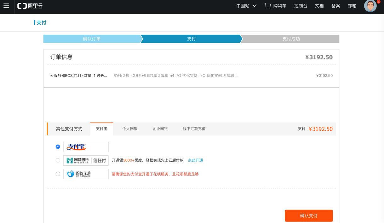
Task: Click the instance spec 2核 4GB description
Action: 176,76
